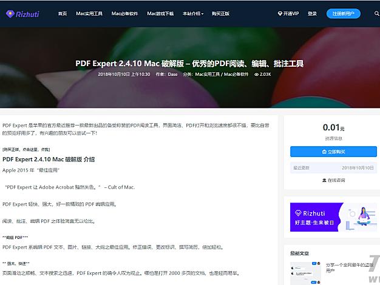Click the author name Dase
The width and height of the screenshot is (380, 285).
pyautogui.click(x=172, y=75)
